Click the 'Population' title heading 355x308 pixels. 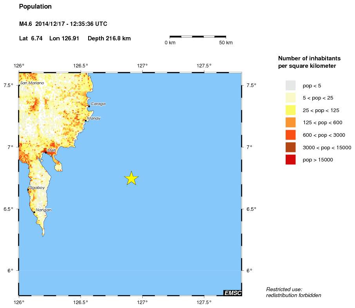point(35,7)
